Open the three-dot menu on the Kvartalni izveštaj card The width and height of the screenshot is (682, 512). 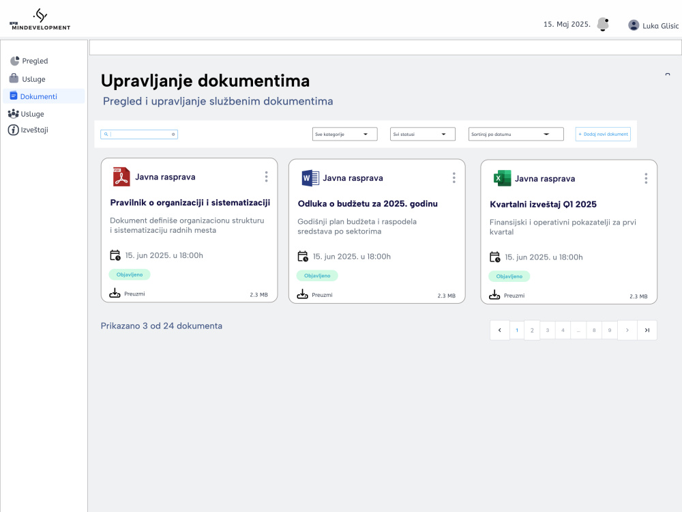(646, 178)
